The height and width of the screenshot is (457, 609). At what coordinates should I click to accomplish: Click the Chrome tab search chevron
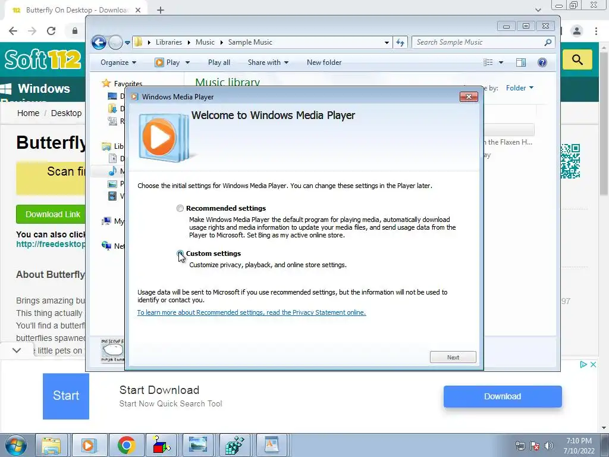coord(538,10)
